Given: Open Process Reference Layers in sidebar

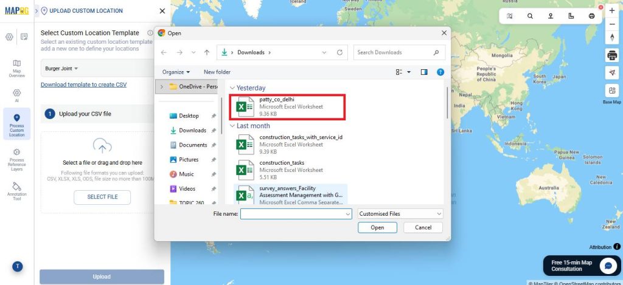Looking at the screenshot, I should tap(16, 160).
